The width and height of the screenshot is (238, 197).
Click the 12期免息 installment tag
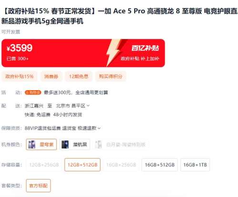pos(79,76)
